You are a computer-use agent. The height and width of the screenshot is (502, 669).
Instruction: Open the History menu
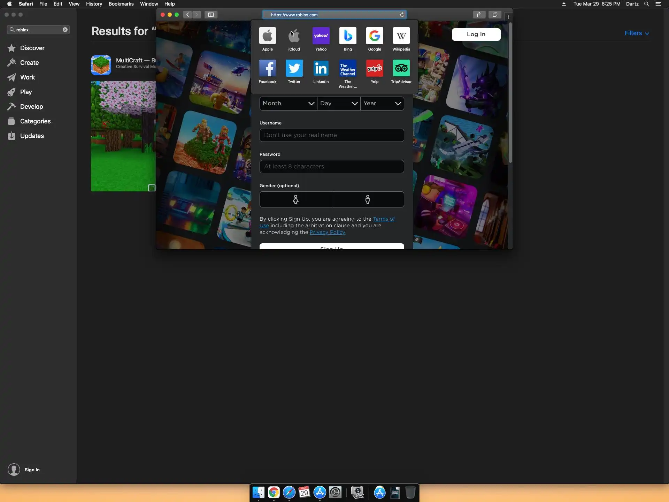[94, 4]
